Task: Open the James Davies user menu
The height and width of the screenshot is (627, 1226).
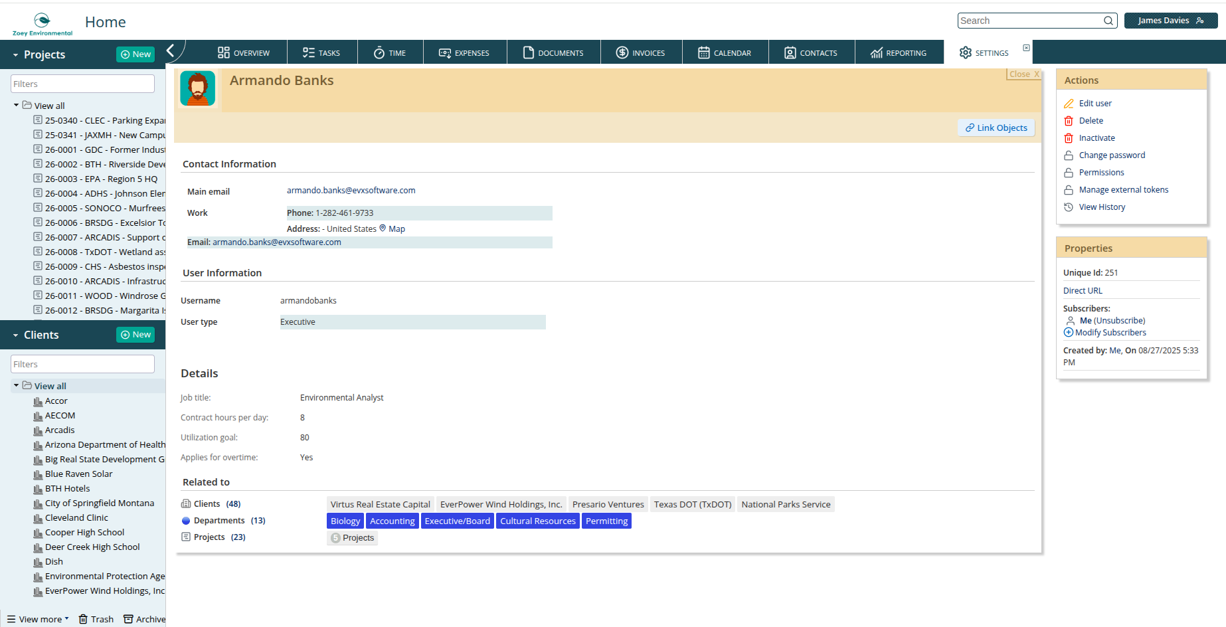Action: tap(1171, 21)
